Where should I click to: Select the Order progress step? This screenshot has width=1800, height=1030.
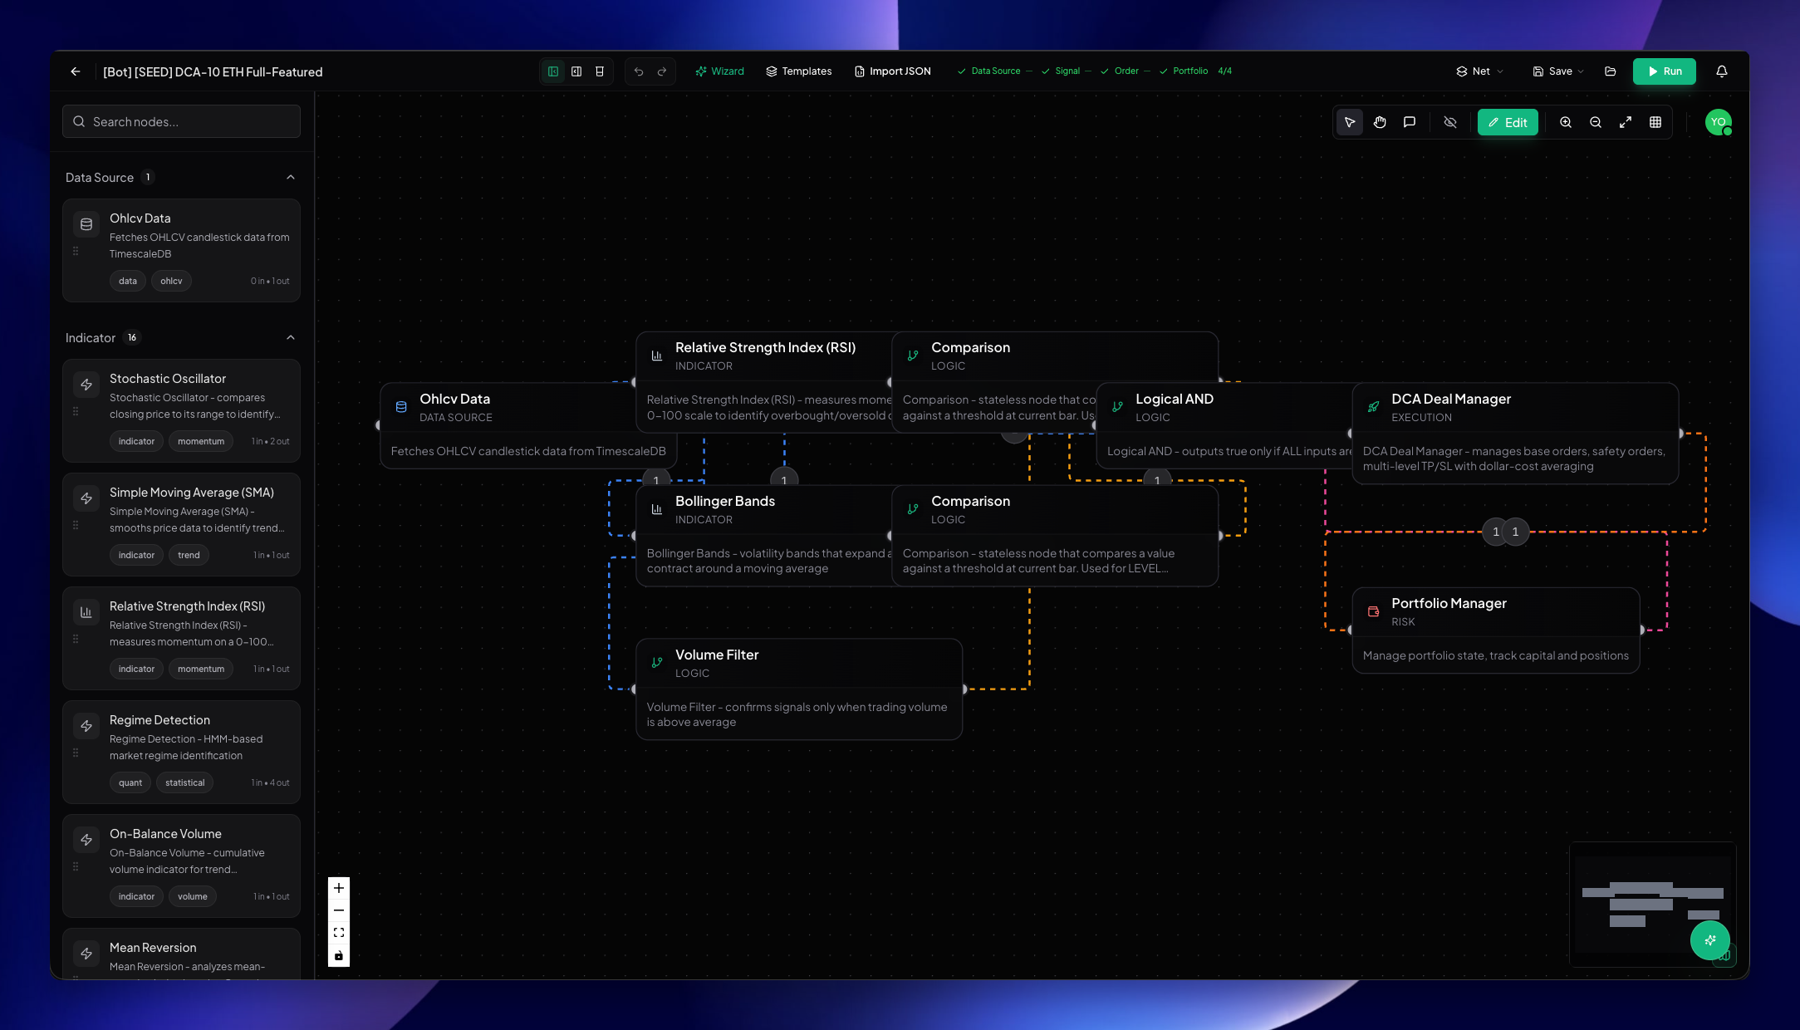tap(1120, 71)
